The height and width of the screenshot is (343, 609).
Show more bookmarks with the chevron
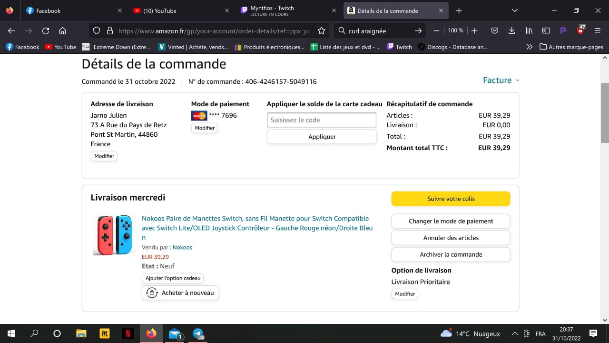pyautogui.click(x=529, y=47)
